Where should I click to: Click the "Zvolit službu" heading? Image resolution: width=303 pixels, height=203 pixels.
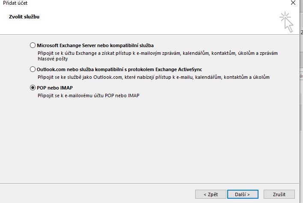24,17
